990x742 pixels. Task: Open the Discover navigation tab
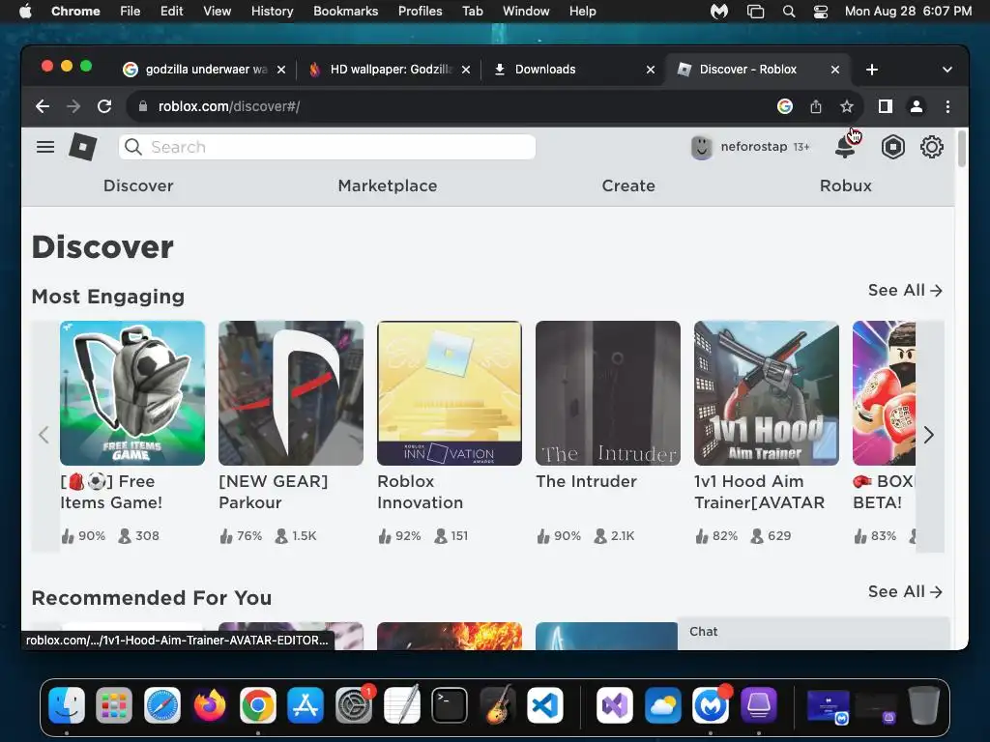pyautogui.click(x=138, y=185)
